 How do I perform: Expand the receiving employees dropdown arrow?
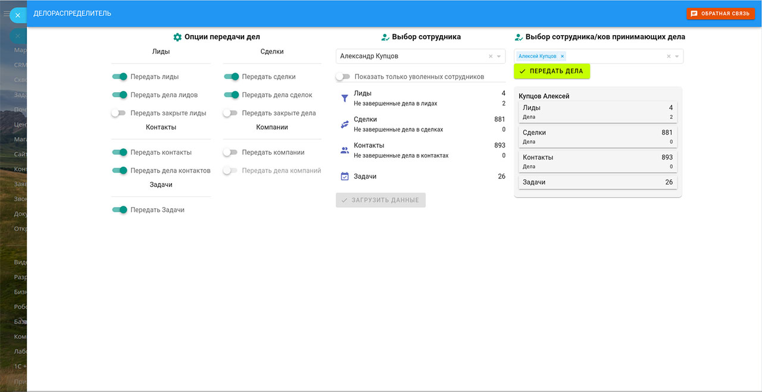tap(677, 57)
